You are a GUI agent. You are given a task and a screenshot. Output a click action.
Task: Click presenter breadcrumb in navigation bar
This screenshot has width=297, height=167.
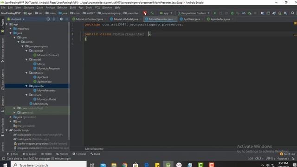pos(131,13)
